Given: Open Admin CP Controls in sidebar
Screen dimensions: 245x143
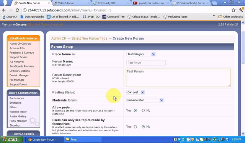Looking at the screenshot, I should [x=20, y=44].
